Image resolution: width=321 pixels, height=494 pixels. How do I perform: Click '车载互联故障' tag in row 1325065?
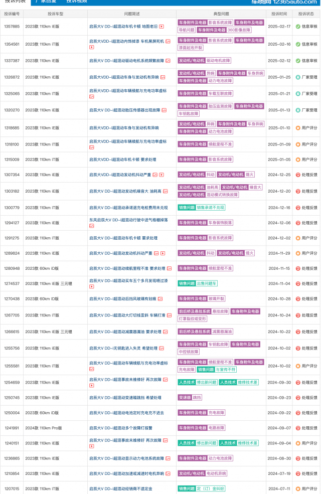[220, 94]
